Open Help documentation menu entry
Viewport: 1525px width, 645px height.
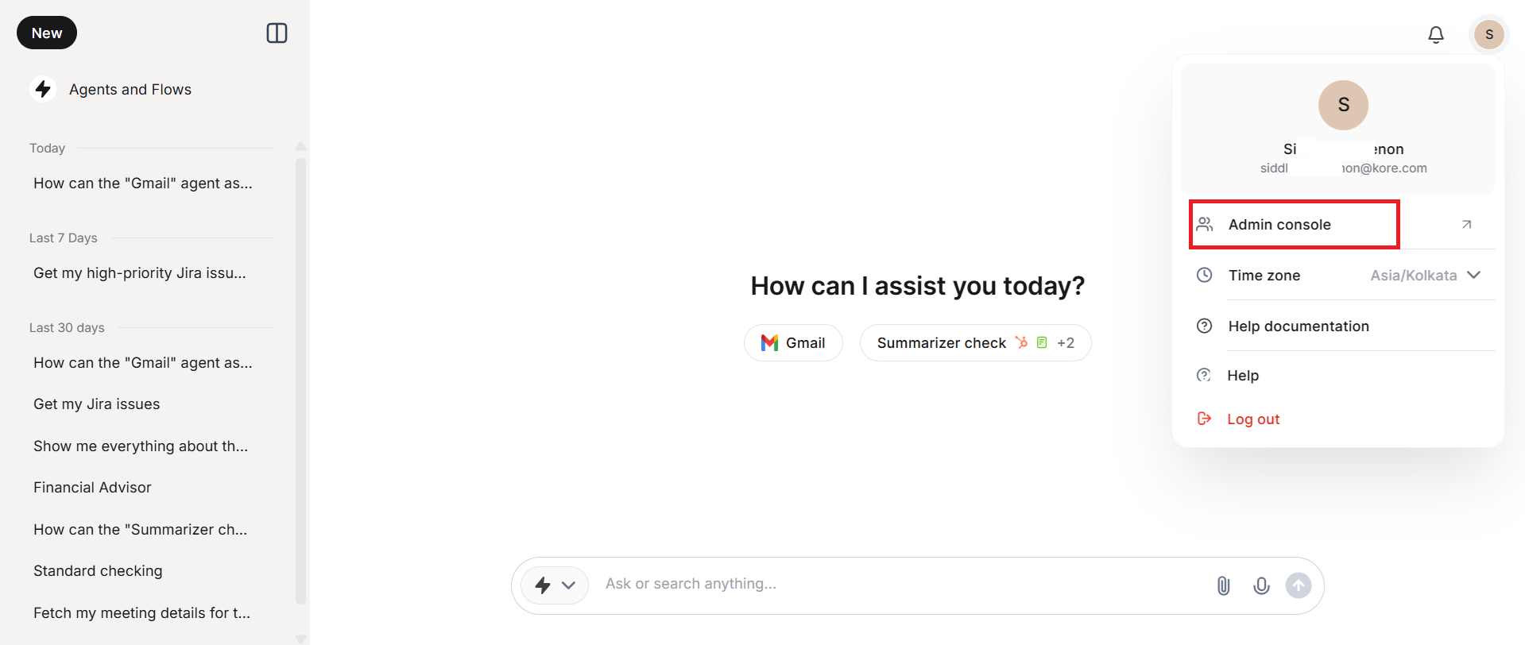(x=1298, y=326)
